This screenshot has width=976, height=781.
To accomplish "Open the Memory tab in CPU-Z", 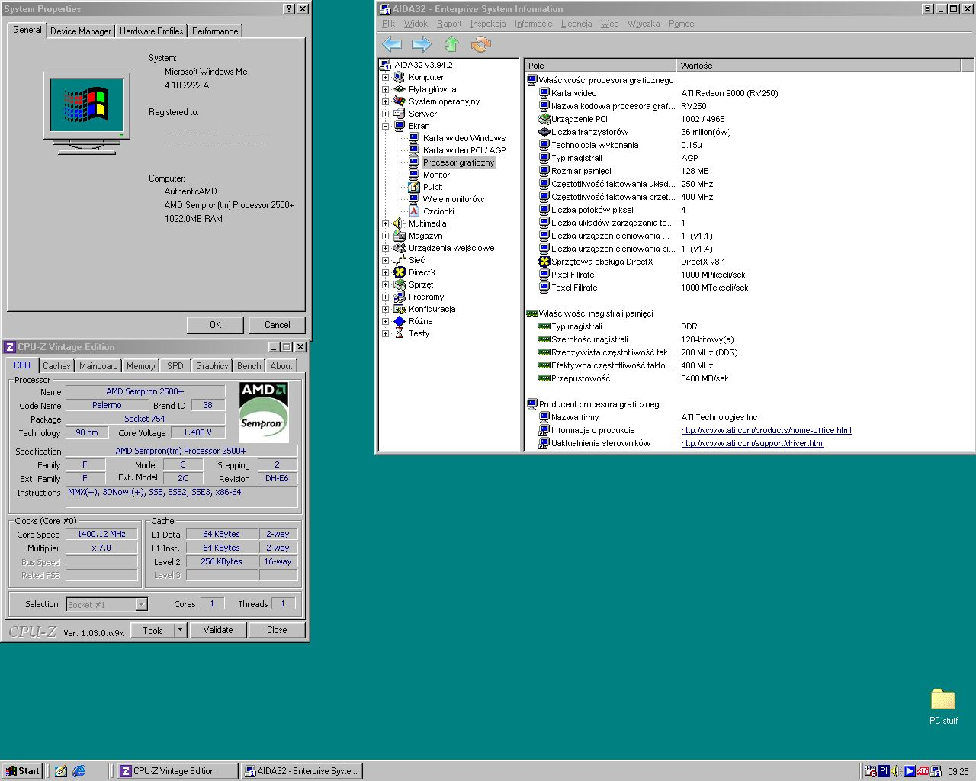I will [x=140, y=366].
